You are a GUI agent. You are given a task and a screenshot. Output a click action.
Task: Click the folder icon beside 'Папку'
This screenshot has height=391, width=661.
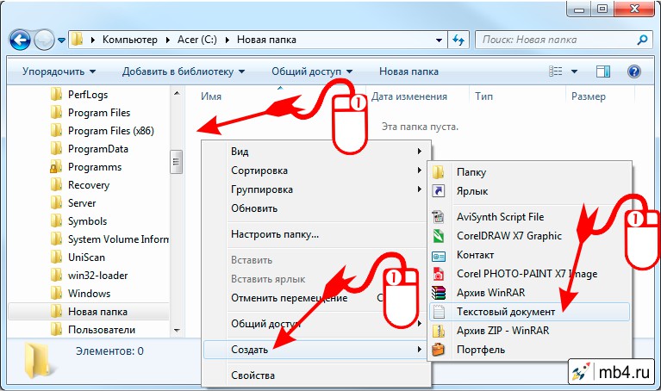(439, 172)
